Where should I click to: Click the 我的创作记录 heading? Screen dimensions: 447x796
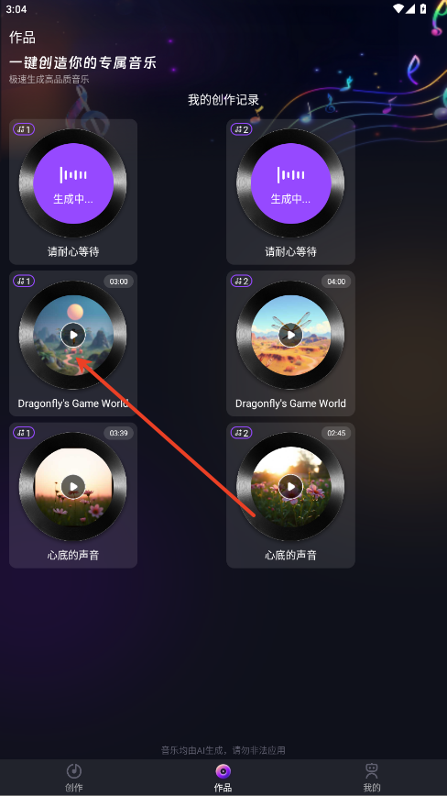click(x=223, y=100)
